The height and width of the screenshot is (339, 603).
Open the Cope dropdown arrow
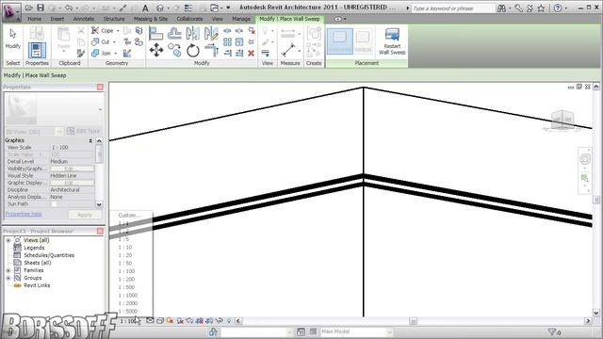(x=118, y=30)
